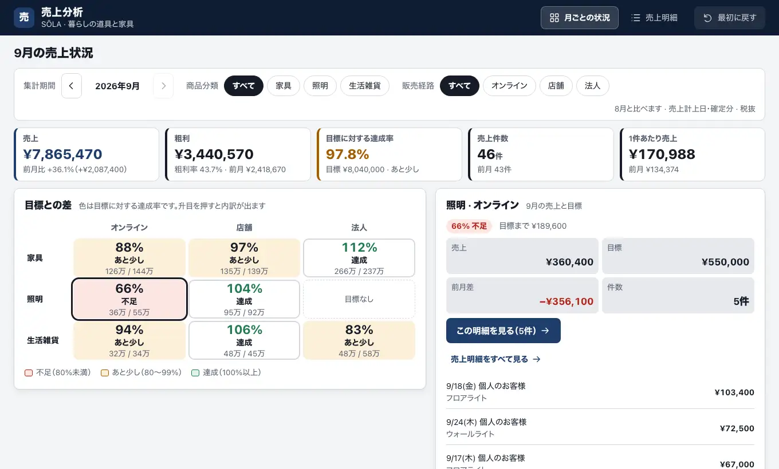Screen dimensions: 779x469
Task: Switch to 月ごとの状況 view
Action: (580, 18)
